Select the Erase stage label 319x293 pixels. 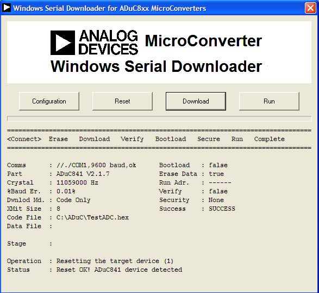[x=58, y=139]
